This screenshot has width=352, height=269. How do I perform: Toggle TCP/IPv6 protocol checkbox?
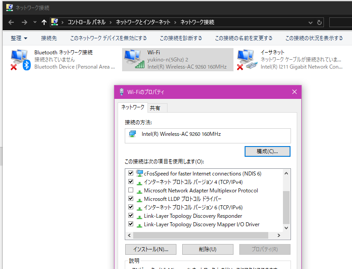pos(131,207)
